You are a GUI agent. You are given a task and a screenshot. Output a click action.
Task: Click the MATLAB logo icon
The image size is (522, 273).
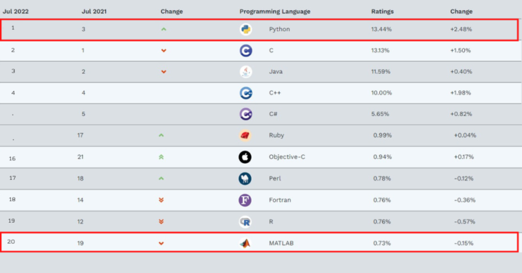(x=245, y=243)
